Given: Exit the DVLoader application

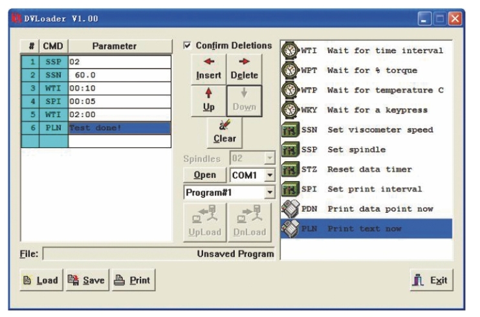Looking at the screenshot, I should 432,280.
